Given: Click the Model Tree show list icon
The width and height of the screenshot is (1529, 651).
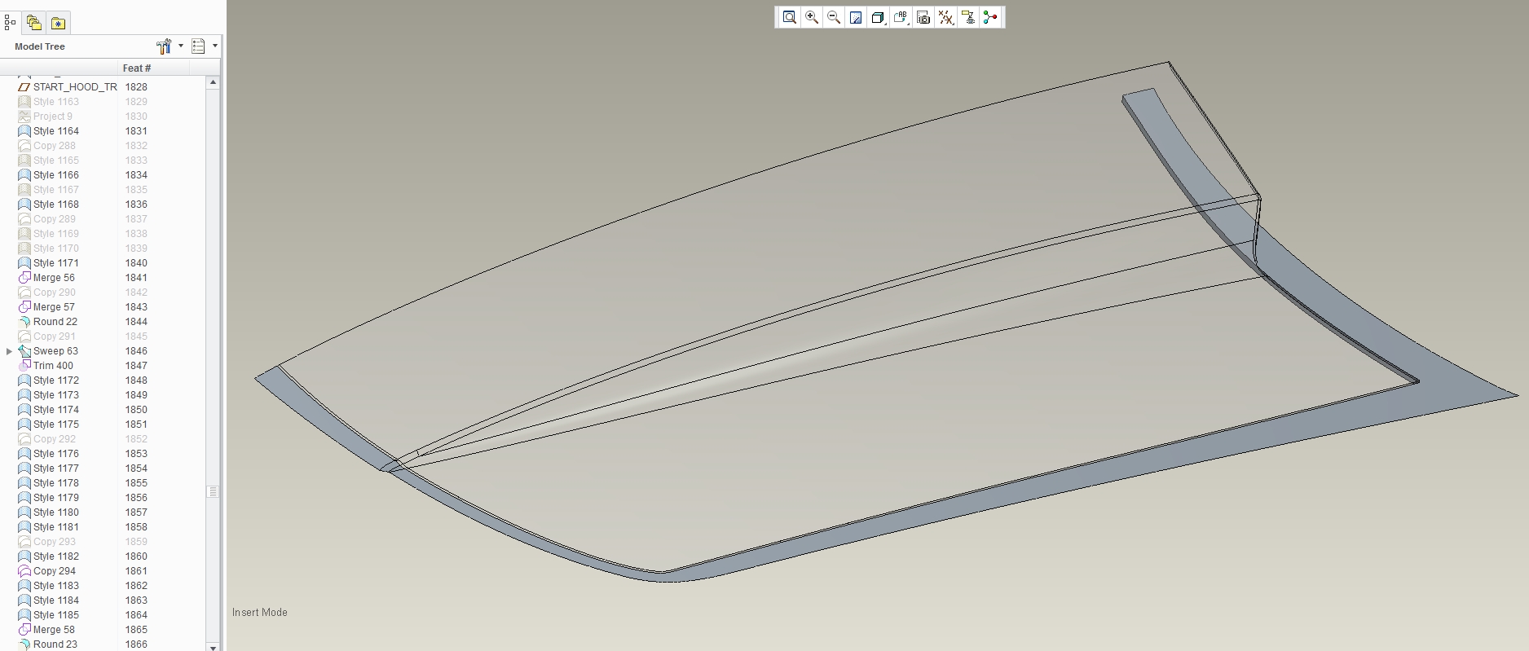Looking at the screenshot, I should (x=198, y=46).
